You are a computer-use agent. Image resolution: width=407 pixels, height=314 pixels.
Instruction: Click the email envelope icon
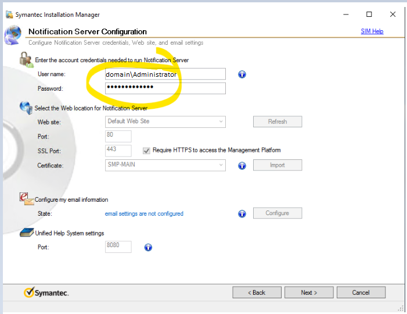click(x=27, y=199)
